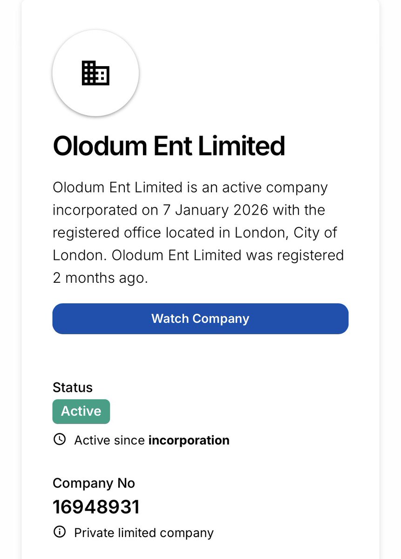Select the green Active status badge

click(81, 411)
